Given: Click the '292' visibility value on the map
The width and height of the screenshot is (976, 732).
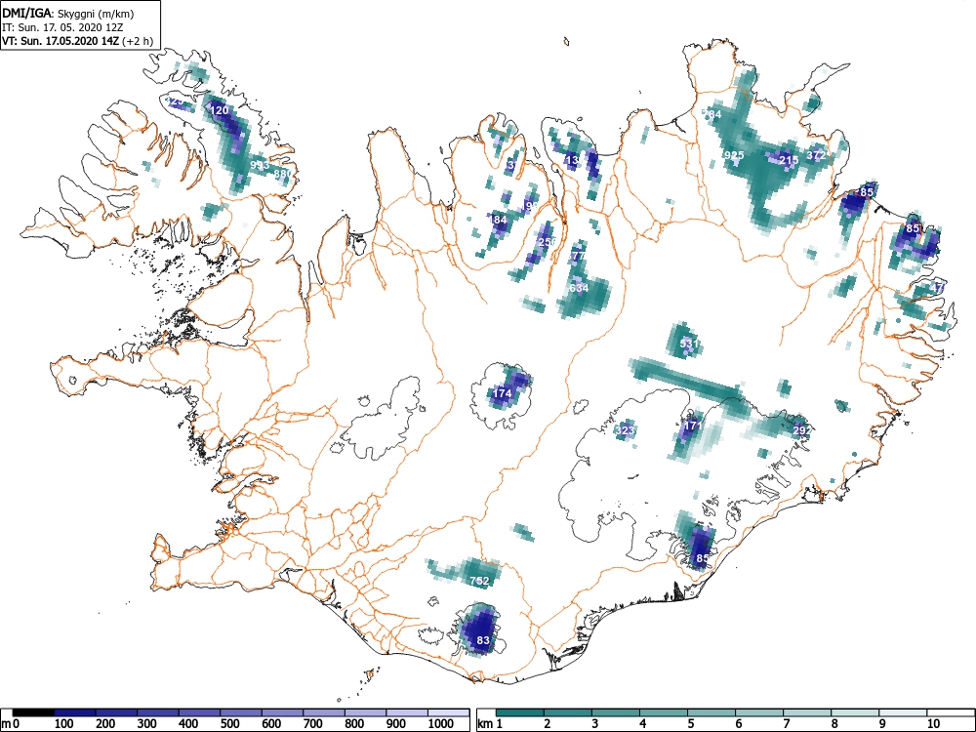Looking at the screenshot, I should pos(801,430).
